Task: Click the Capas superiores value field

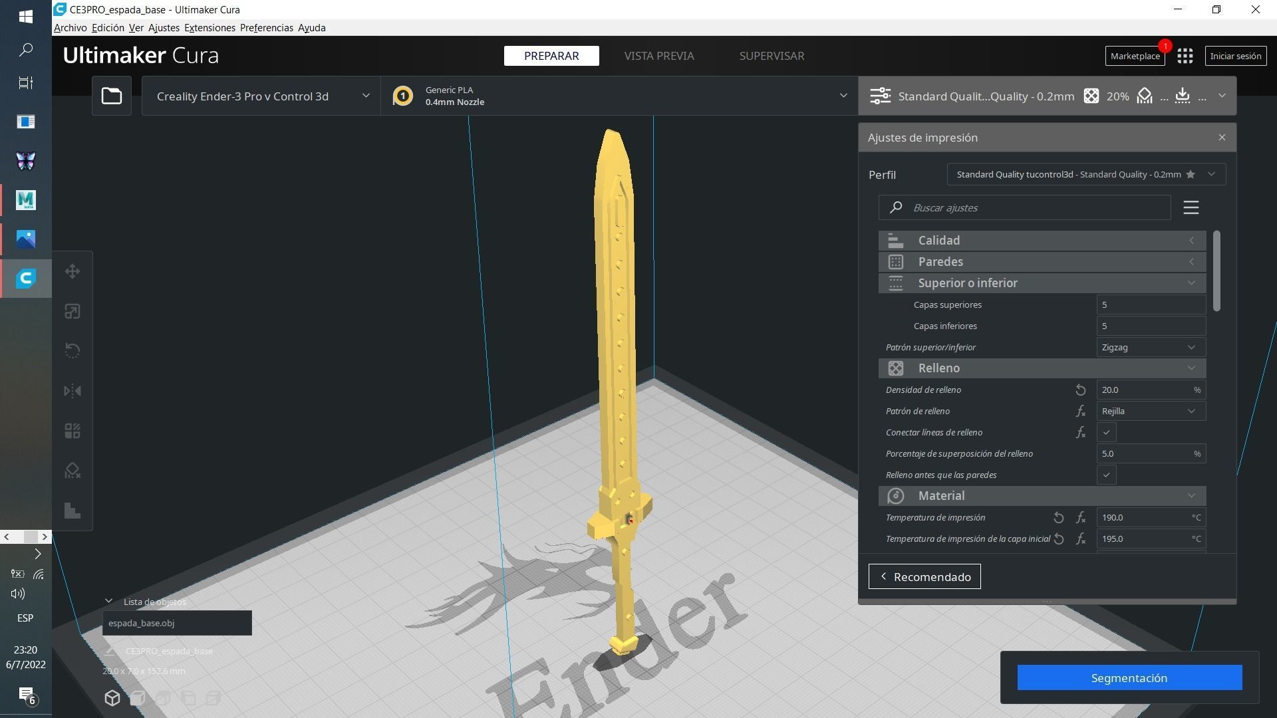Action: coord(1151,305)
